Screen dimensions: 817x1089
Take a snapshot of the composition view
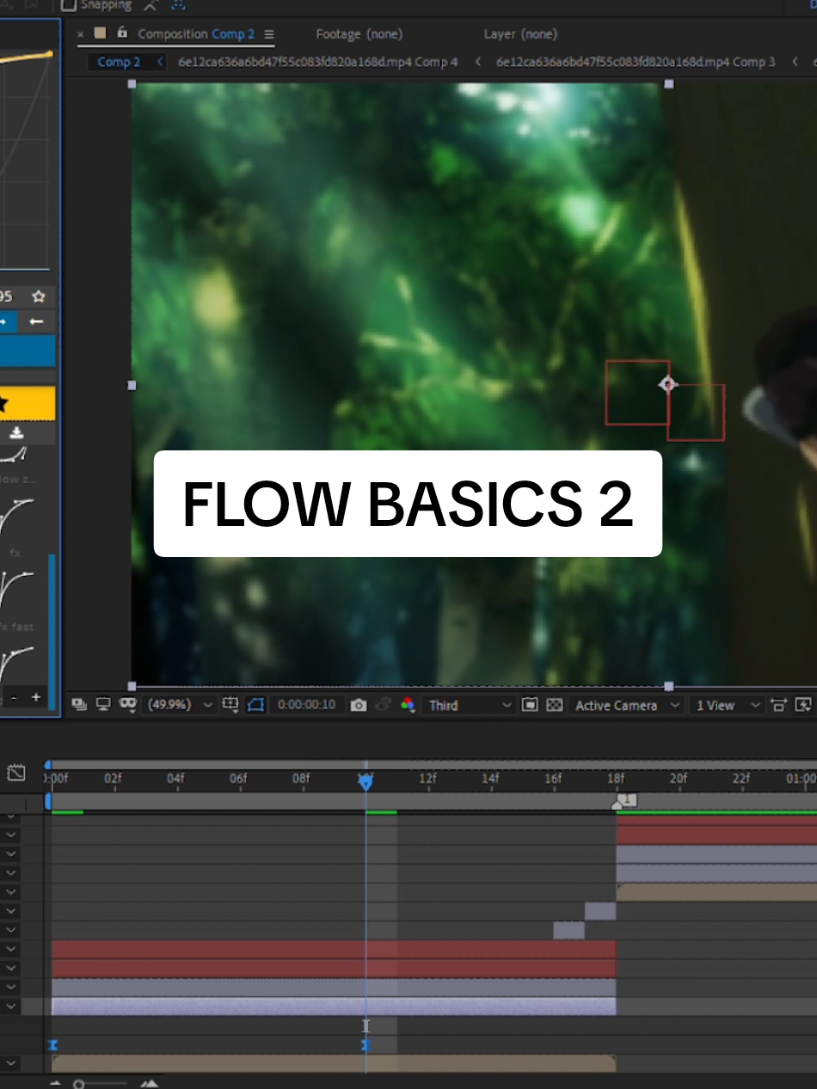point(359,705)
